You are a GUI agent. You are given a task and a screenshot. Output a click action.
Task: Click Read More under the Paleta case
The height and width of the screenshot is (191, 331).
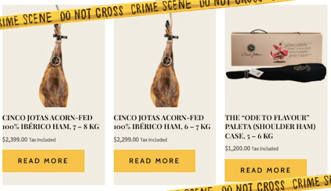click(x=266, y=170)
